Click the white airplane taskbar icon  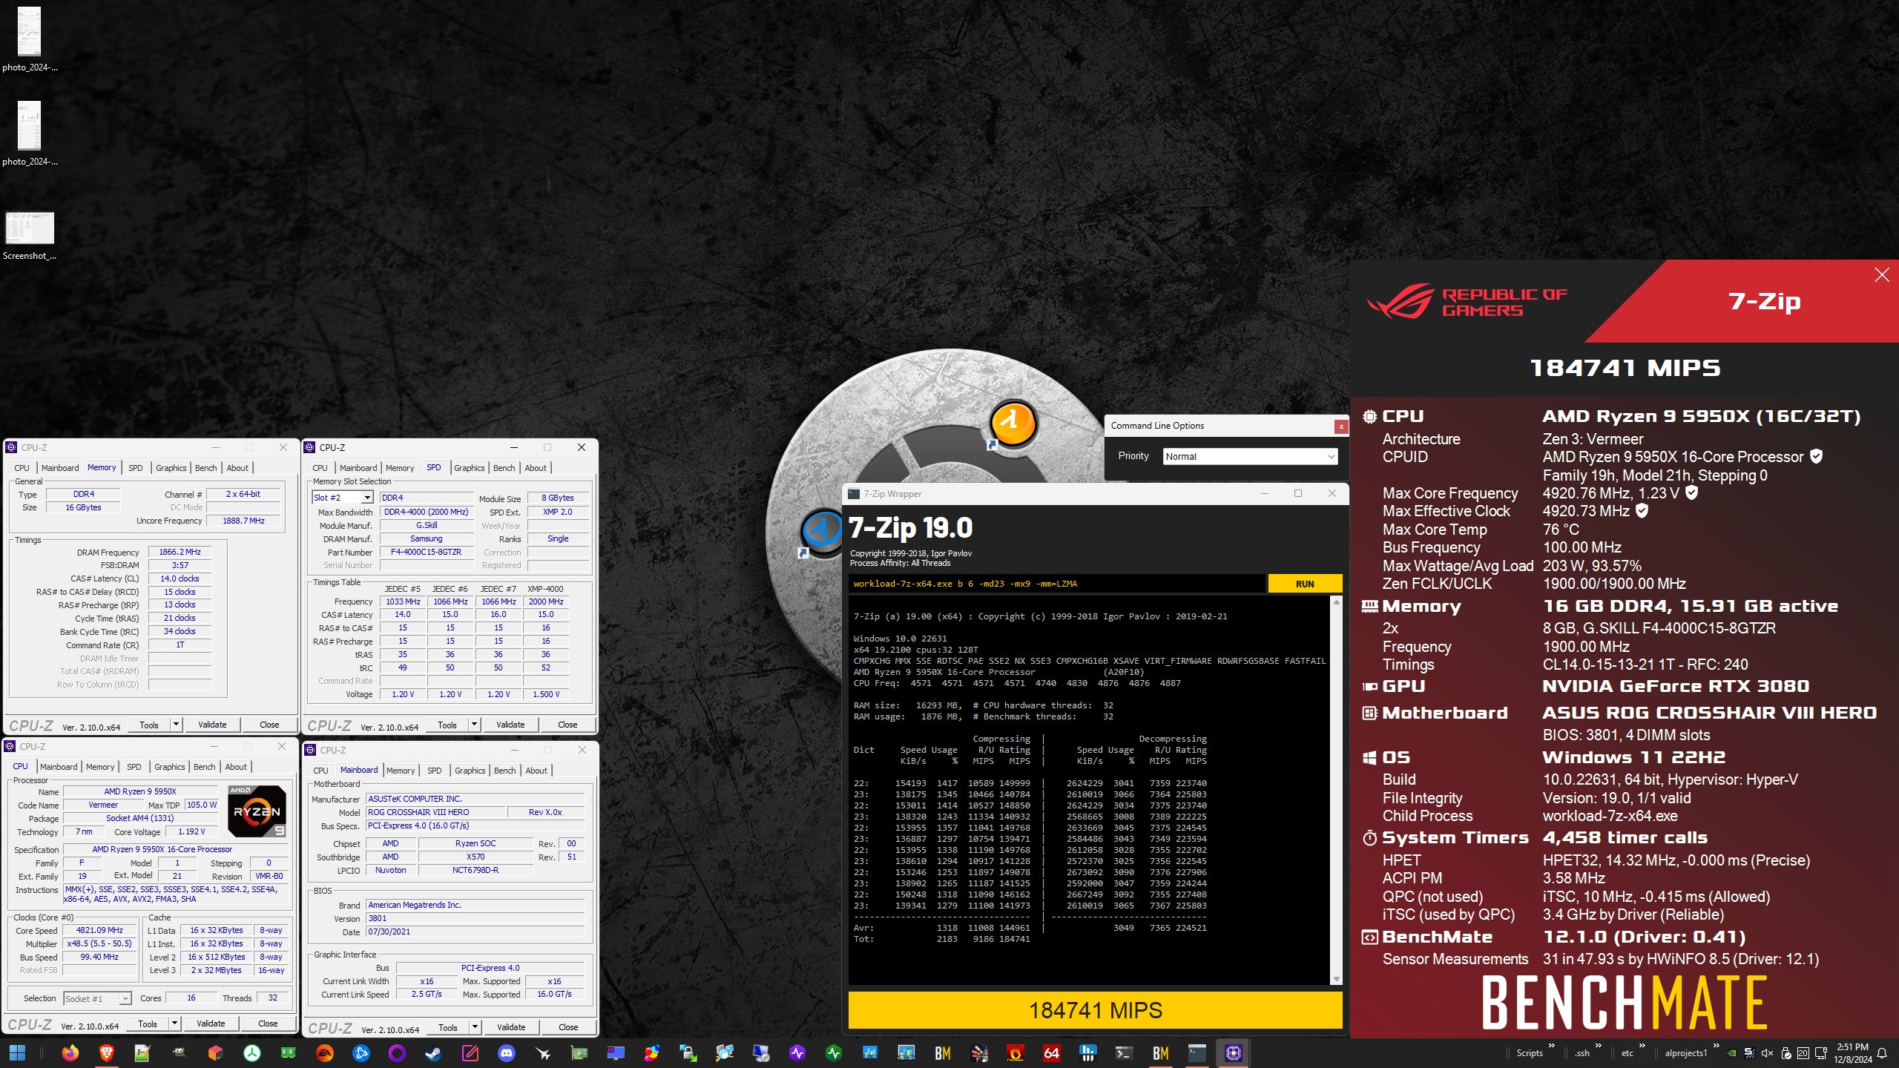(x=542, y=1052)
